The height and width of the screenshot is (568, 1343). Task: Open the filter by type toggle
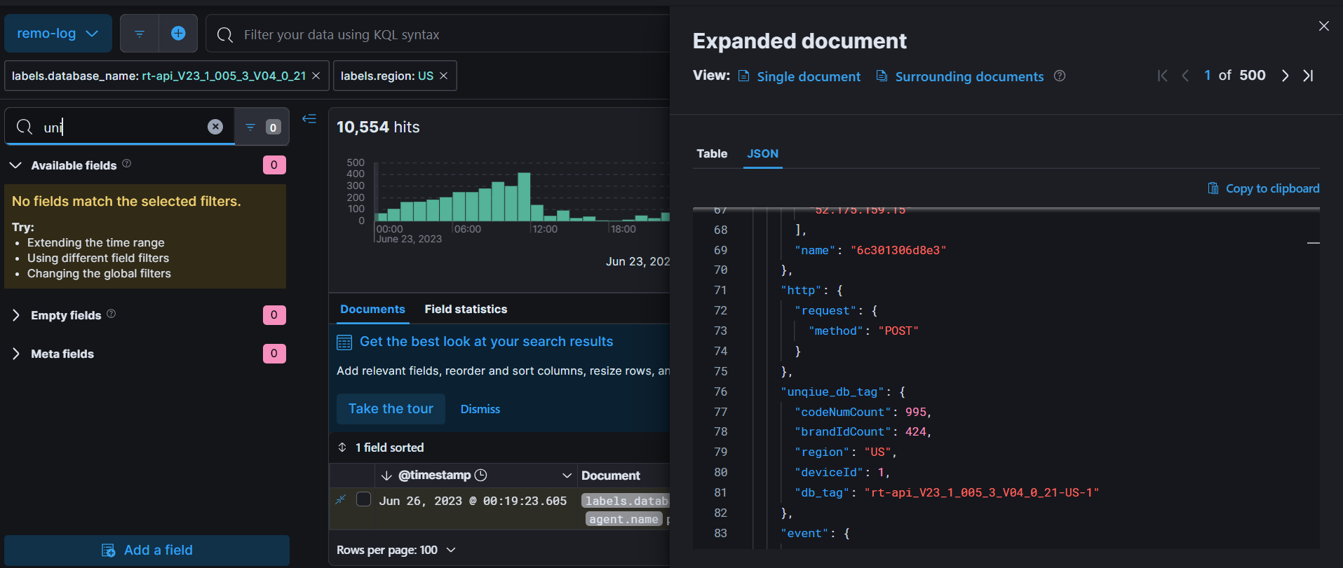[x=262, y=127]
